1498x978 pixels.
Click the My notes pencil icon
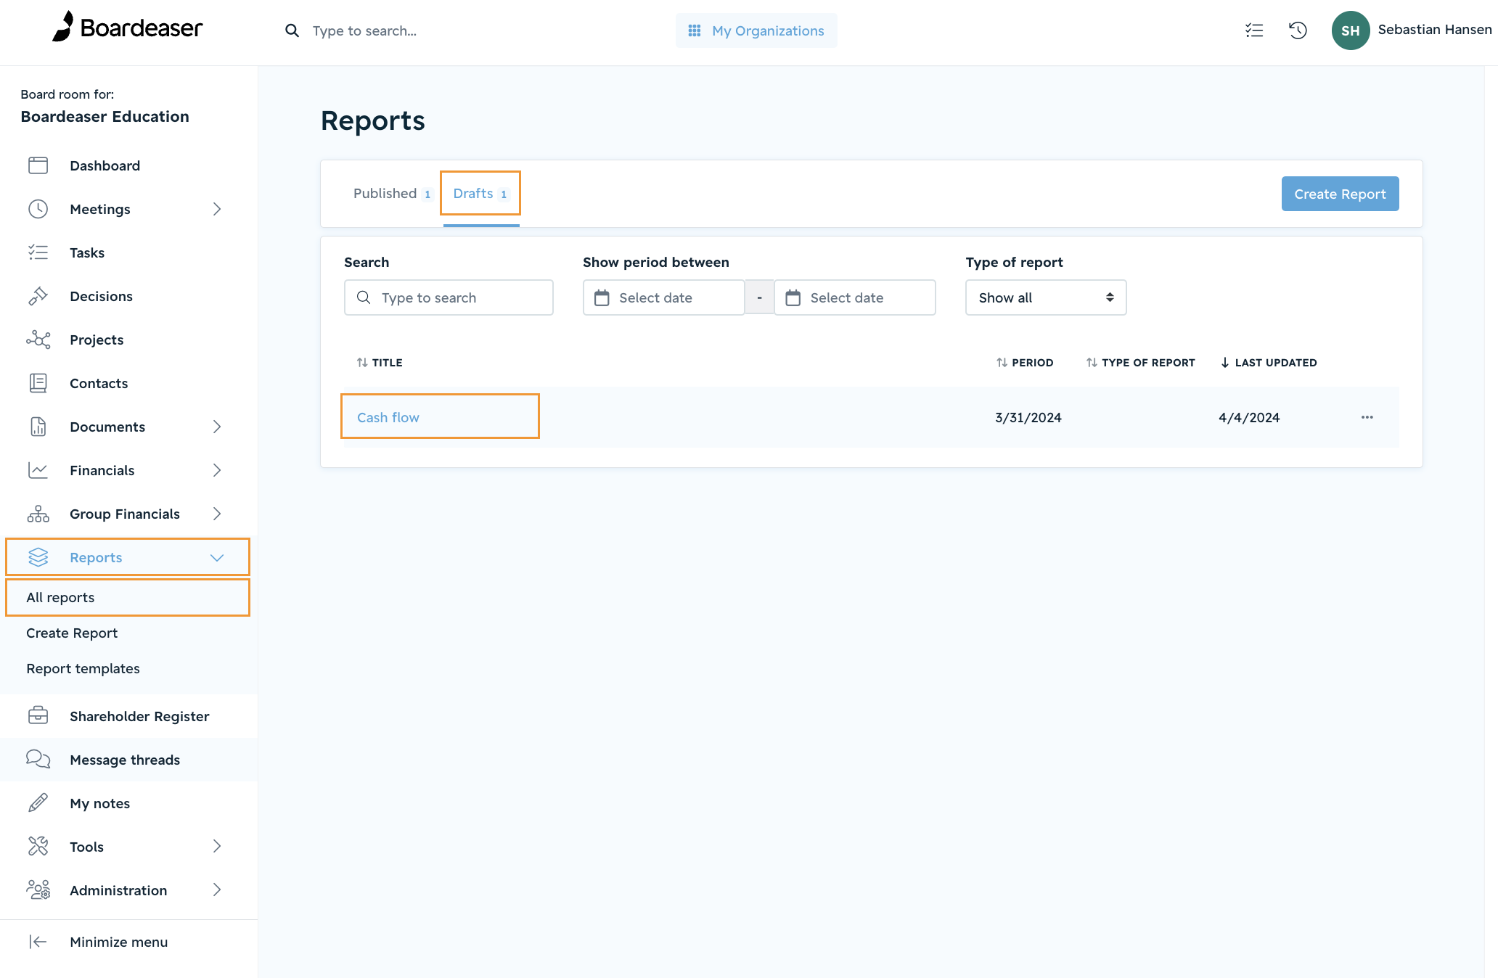38,803
